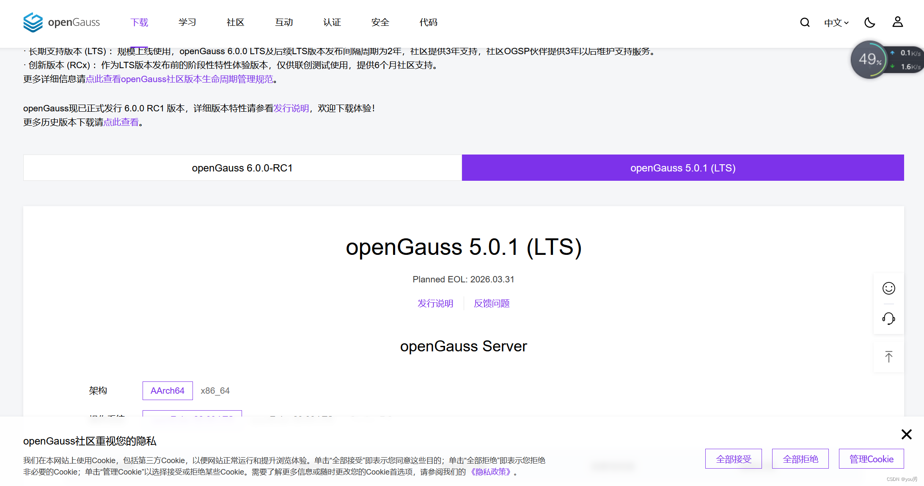Open the 中文 language dropdown

tap(836, 22)
